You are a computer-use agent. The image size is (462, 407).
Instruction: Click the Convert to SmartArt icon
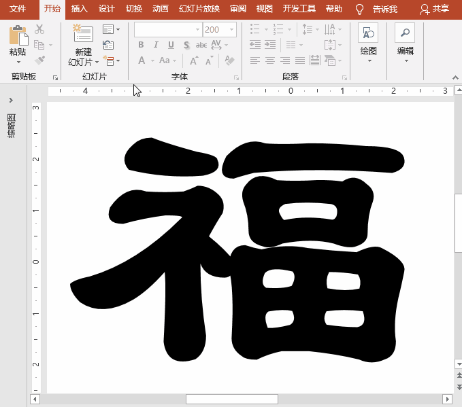330,60
